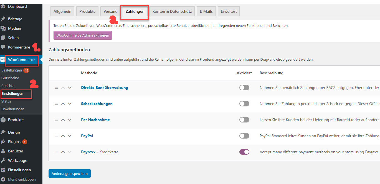This screenshot has width=380, height=184.
Task: Click the Dashboard gauge icon
Action: tap(3, 6)
